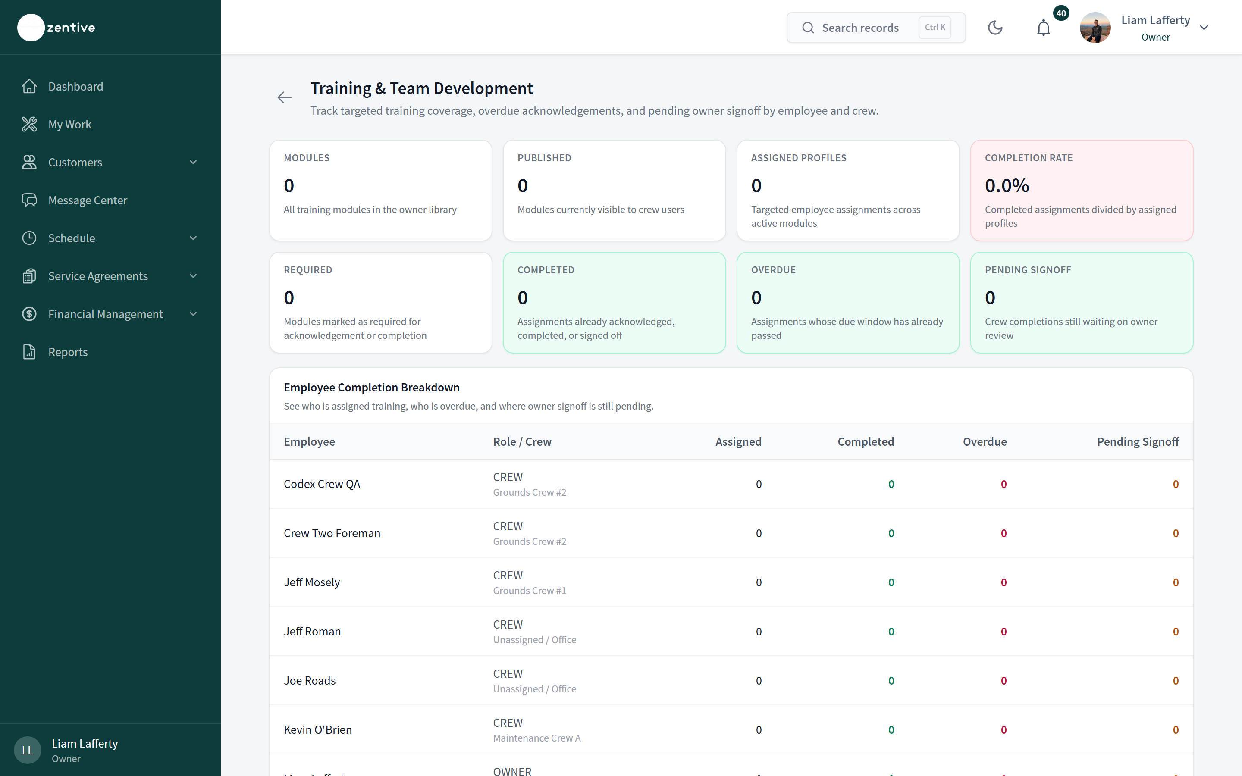This screenshot has height=776, width=1242.
Task: Click Codex Crew QA's completed count
Action: click(x=891, y=484)
